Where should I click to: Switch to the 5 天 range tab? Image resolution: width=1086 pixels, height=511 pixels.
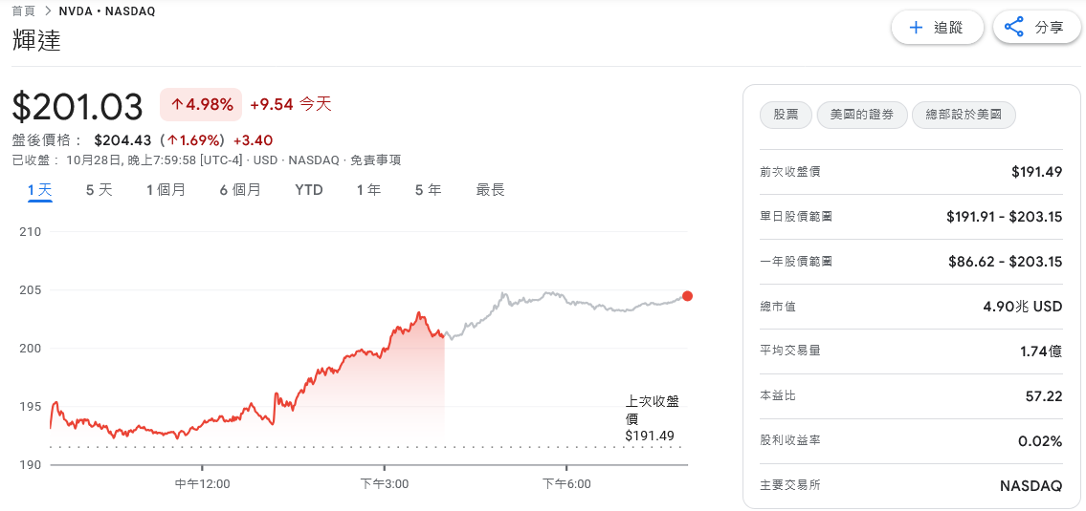click(99, 190)
